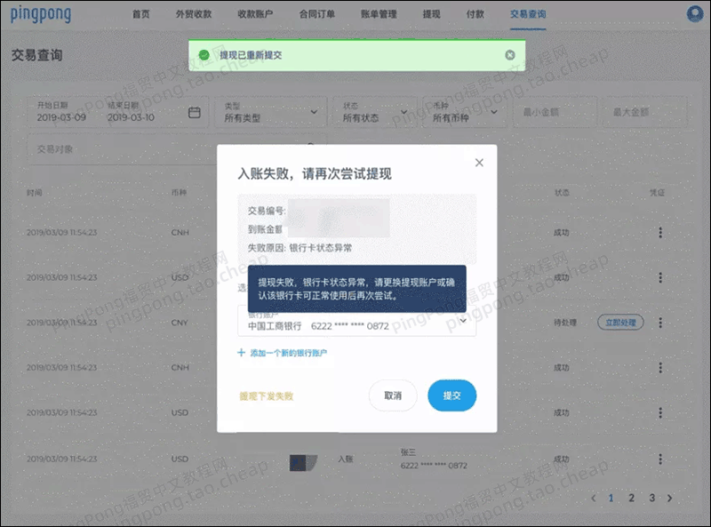Click the 到账金额 label

point(265,229)
